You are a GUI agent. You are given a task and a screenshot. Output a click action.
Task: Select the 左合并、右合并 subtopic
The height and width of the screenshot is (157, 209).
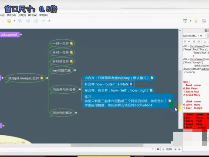(x=118, y=90)
